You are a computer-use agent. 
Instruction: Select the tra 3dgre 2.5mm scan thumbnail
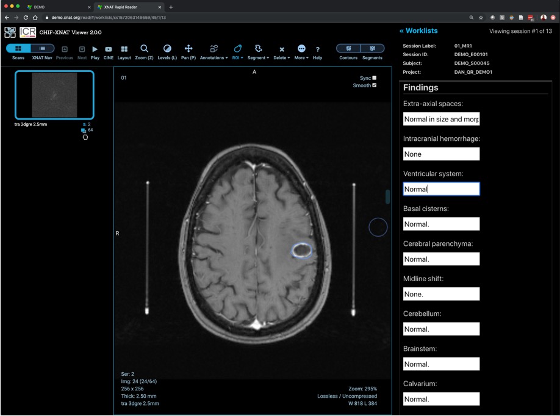click(x=54, y=95)
